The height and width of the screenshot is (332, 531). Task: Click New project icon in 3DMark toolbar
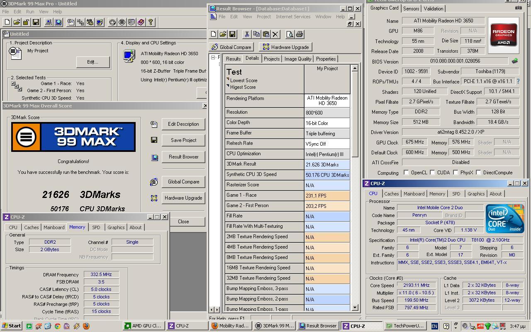click(x=7, y=22)
